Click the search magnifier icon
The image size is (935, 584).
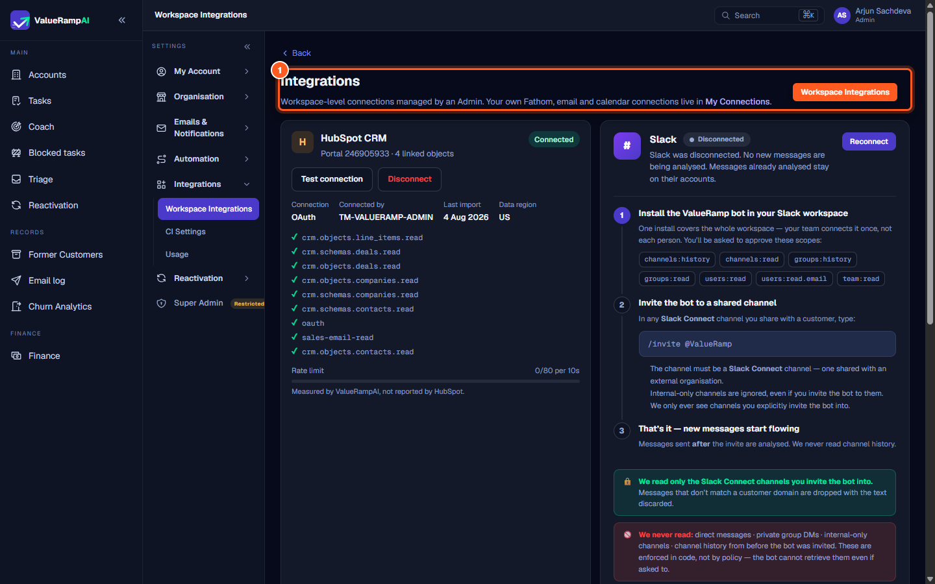[x=725, y=16]
